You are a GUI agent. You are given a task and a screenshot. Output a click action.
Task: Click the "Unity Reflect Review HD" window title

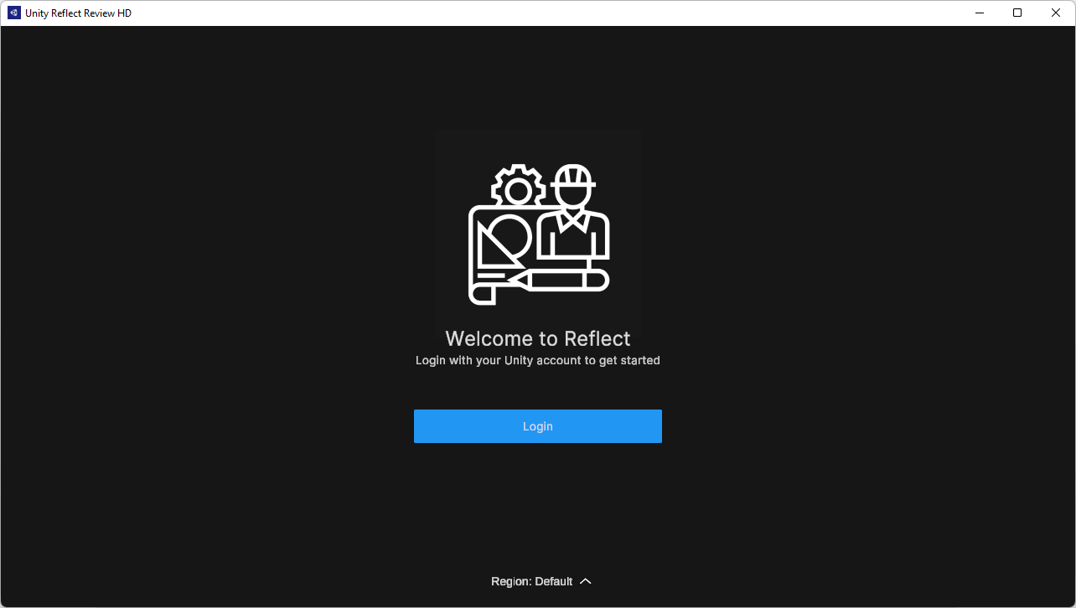click(78, 13)
